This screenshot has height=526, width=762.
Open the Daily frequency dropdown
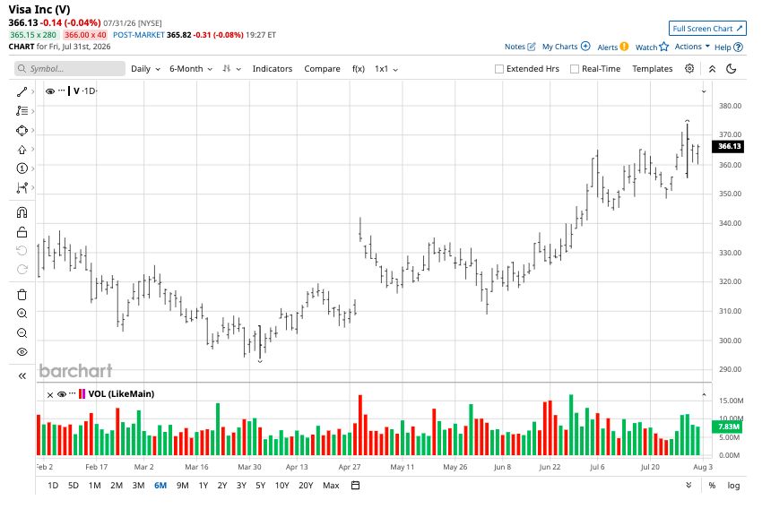pyautogui.click(x=145, y=69)
